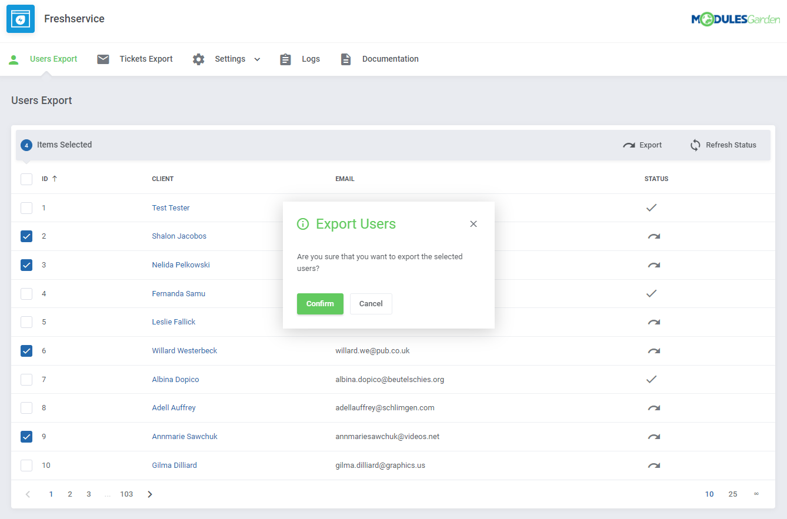The width and height of the screenshot is (787, 519).
Task: Click export status arrow for Annmarie Sawchuk
Action: pos(653,437)
